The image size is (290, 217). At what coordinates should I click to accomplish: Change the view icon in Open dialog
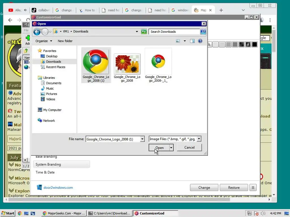pyautogui.click(x=178, y=41)
